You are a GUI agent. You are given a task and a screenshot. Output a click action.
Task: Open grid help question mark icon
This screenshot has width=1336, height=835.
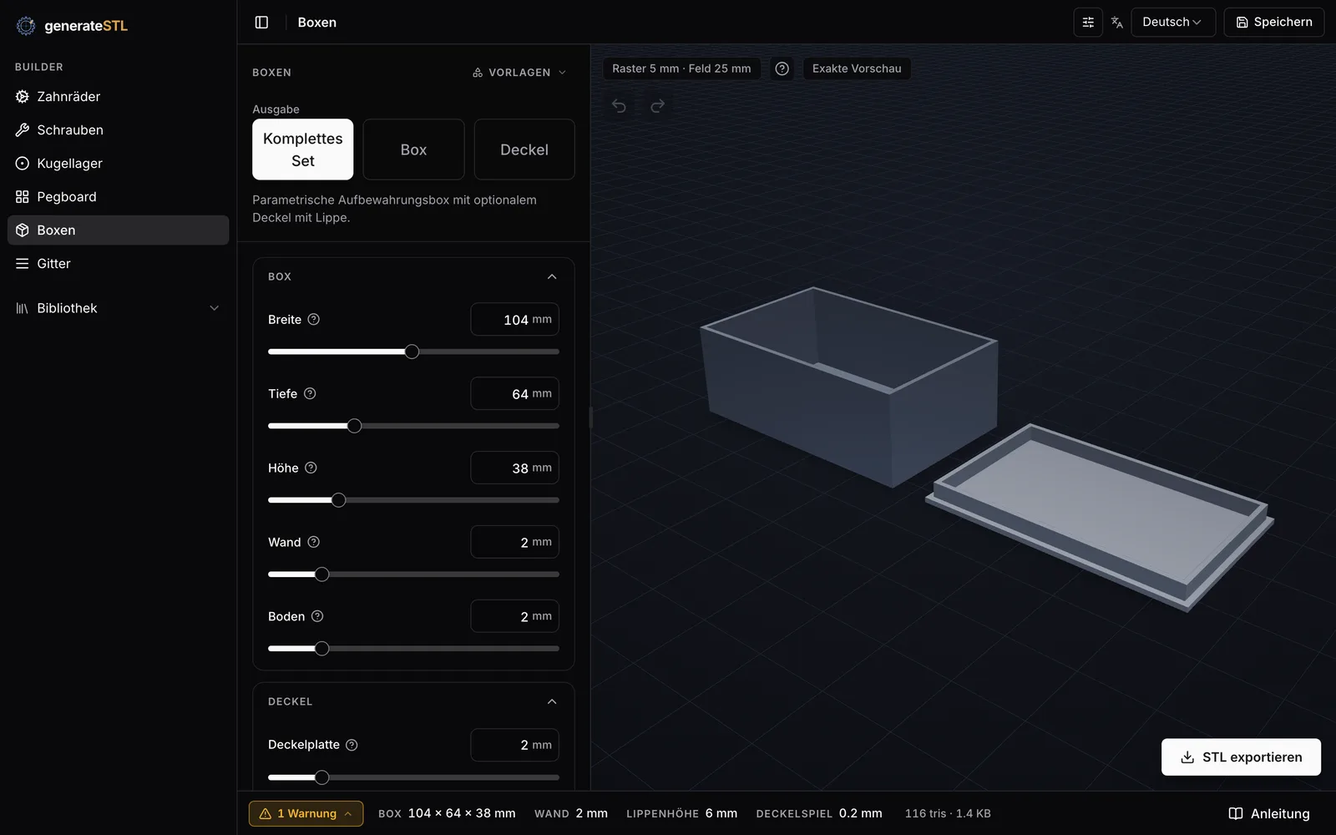[782, 68]
